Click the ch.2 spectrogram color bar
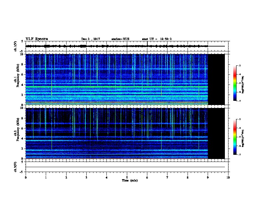The image size is (257, 199). [235, 137]
